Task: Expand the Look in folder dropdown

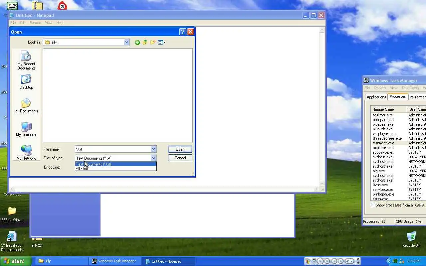Action: [126, 42]
